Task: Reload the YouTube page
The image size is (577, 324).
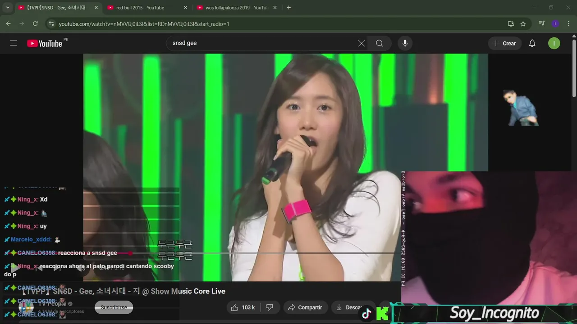Action: (x=35, y=24)
